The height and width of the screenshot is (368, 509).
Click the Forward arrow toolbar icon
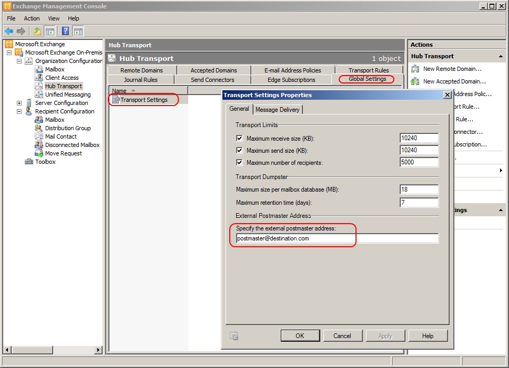coord(21,31)
